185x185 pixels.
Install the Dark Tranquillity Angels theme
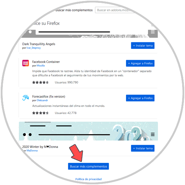[143, 46]
